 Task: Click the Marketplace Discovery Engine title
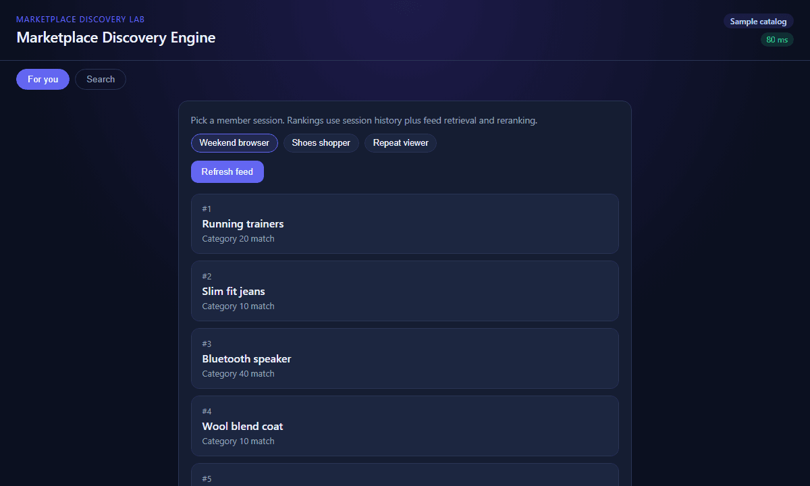[116, 38]
